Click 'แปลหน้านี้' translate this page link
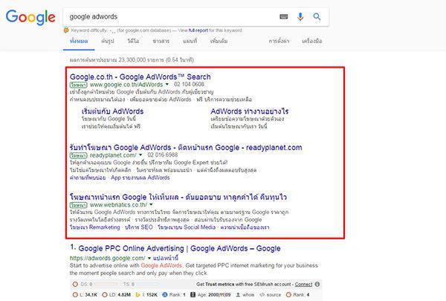The width and height of the screenshot is (446, 301). click(166, 259)
